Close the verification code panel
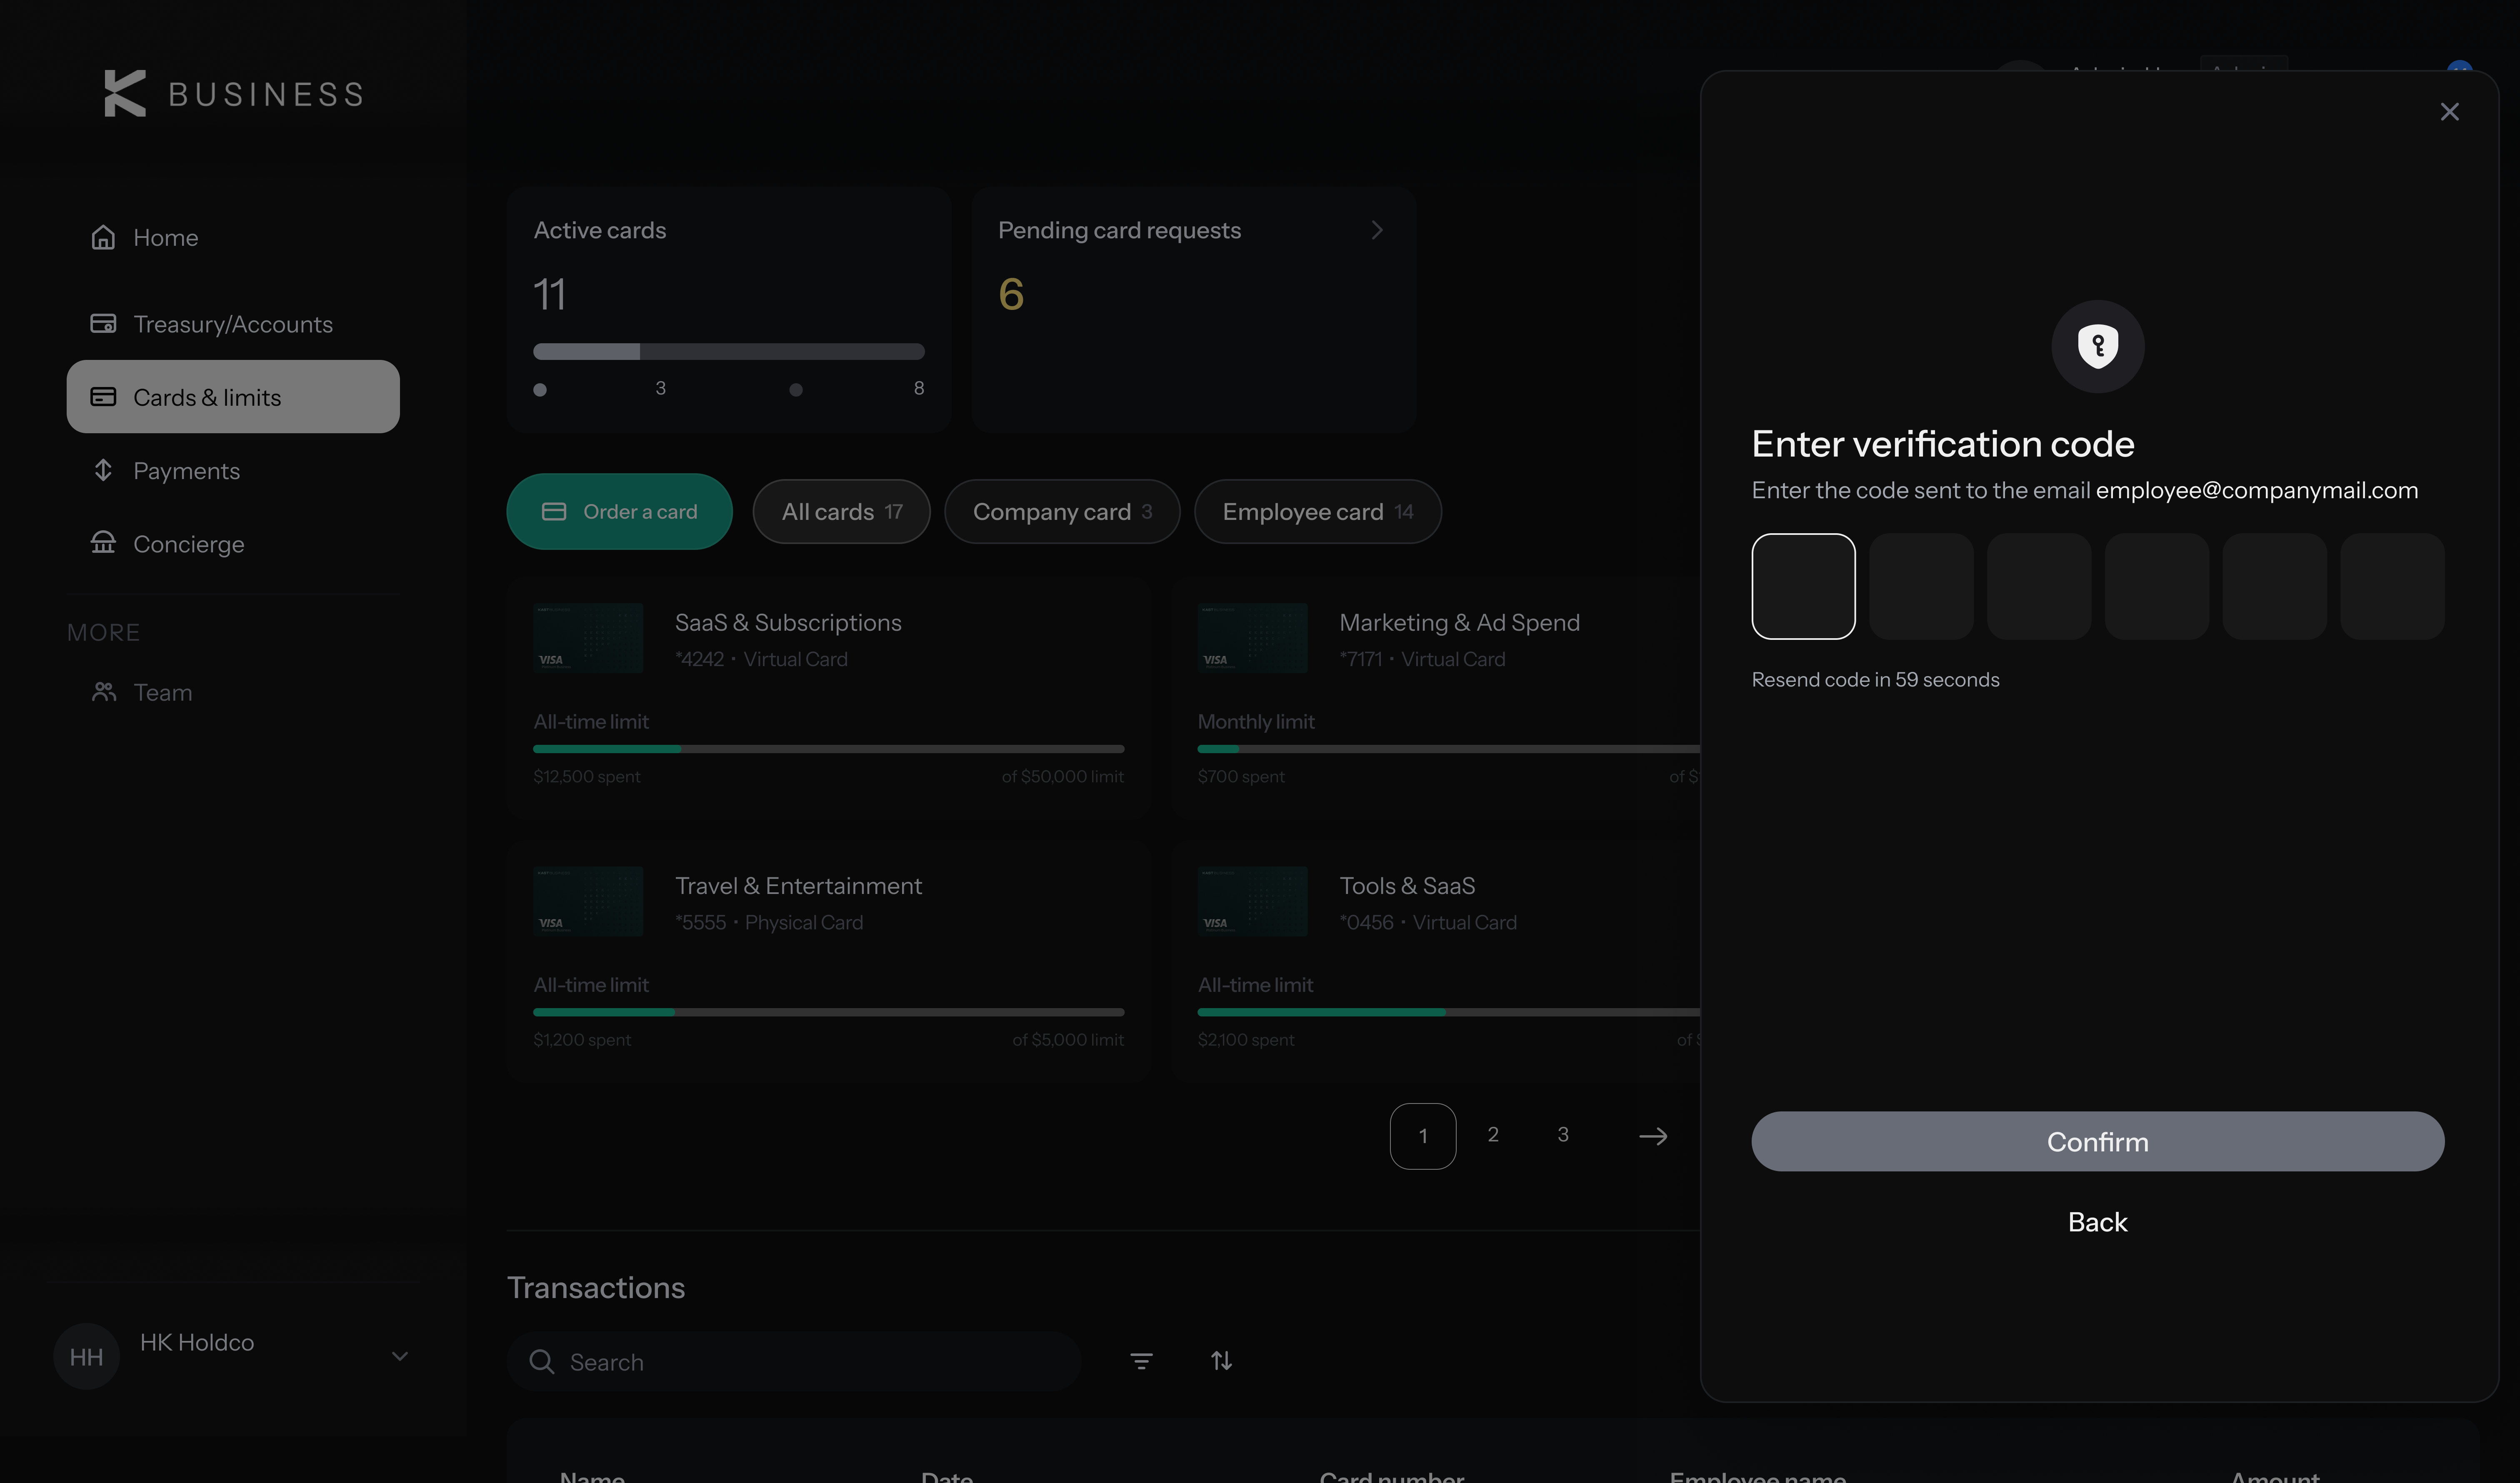The width and height of the screenshot is (2520, 1483). click(x=2449, y=112)
